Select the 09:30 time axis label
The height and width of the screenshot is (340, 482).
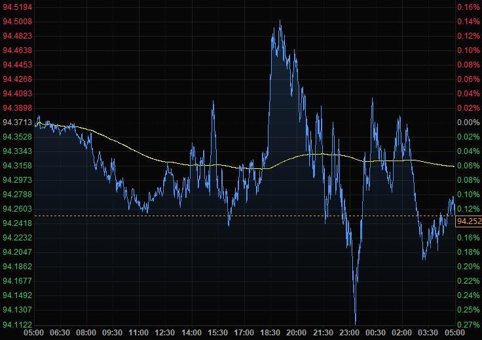point(113,332)
